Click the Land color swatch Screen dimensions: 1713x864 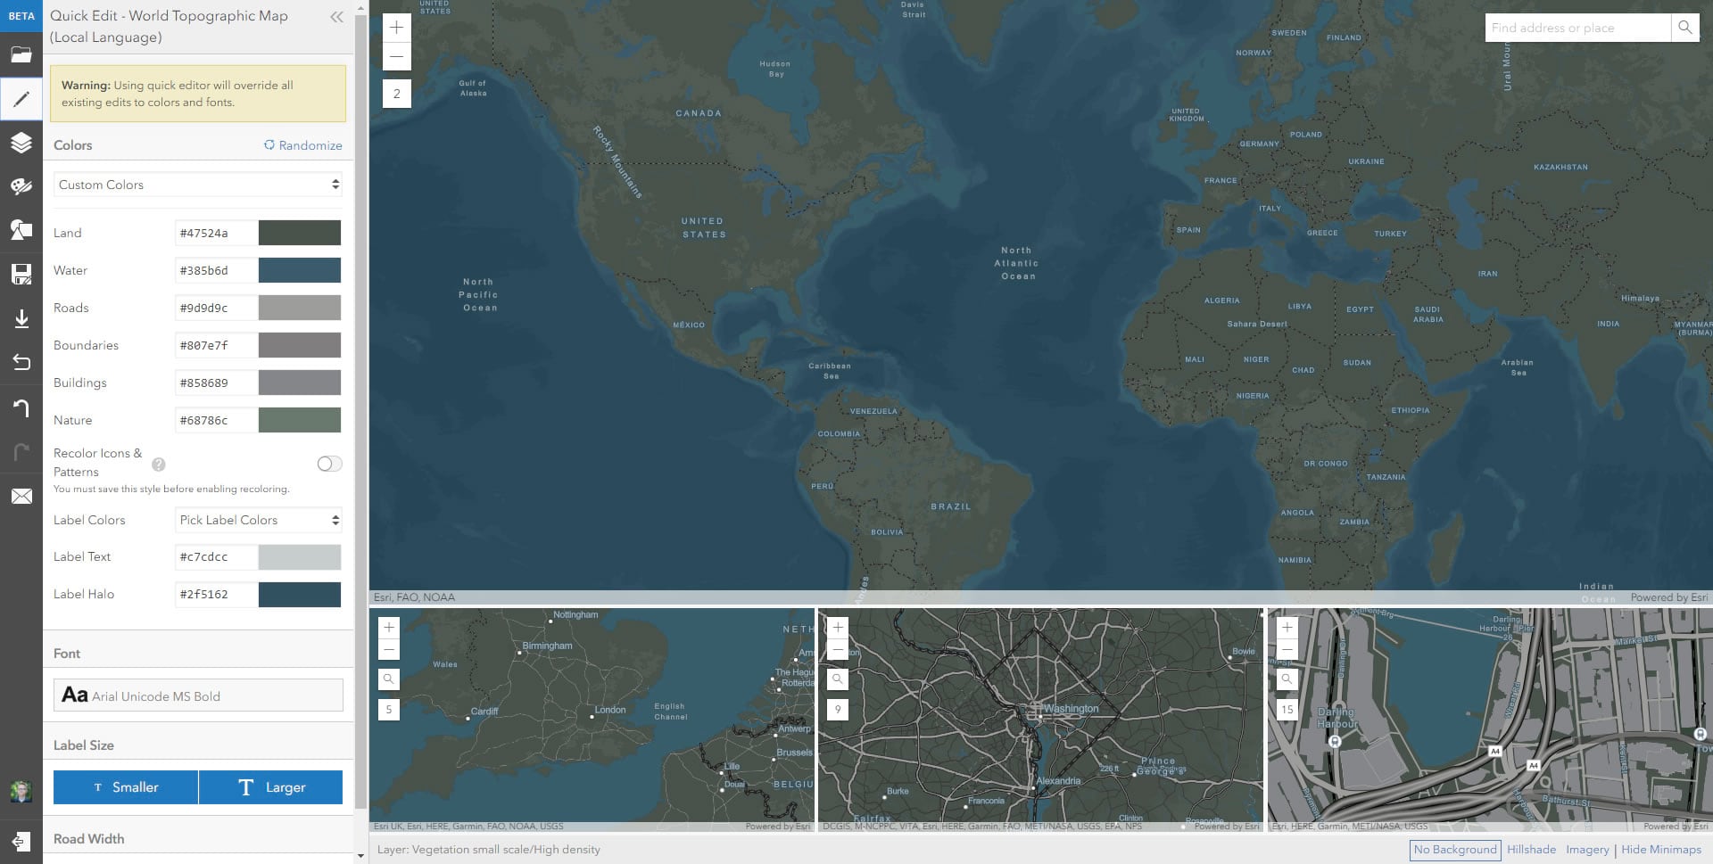pos(300,233)
